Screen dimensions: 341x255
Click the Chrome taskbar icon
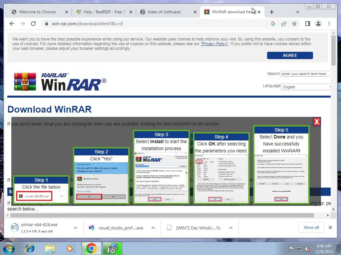click(x=92, y=248)
